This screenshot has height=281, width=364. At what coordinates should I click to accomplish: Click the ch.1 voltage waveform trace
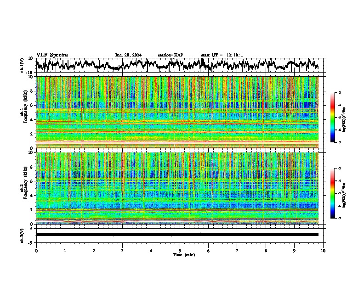[177, 65]
